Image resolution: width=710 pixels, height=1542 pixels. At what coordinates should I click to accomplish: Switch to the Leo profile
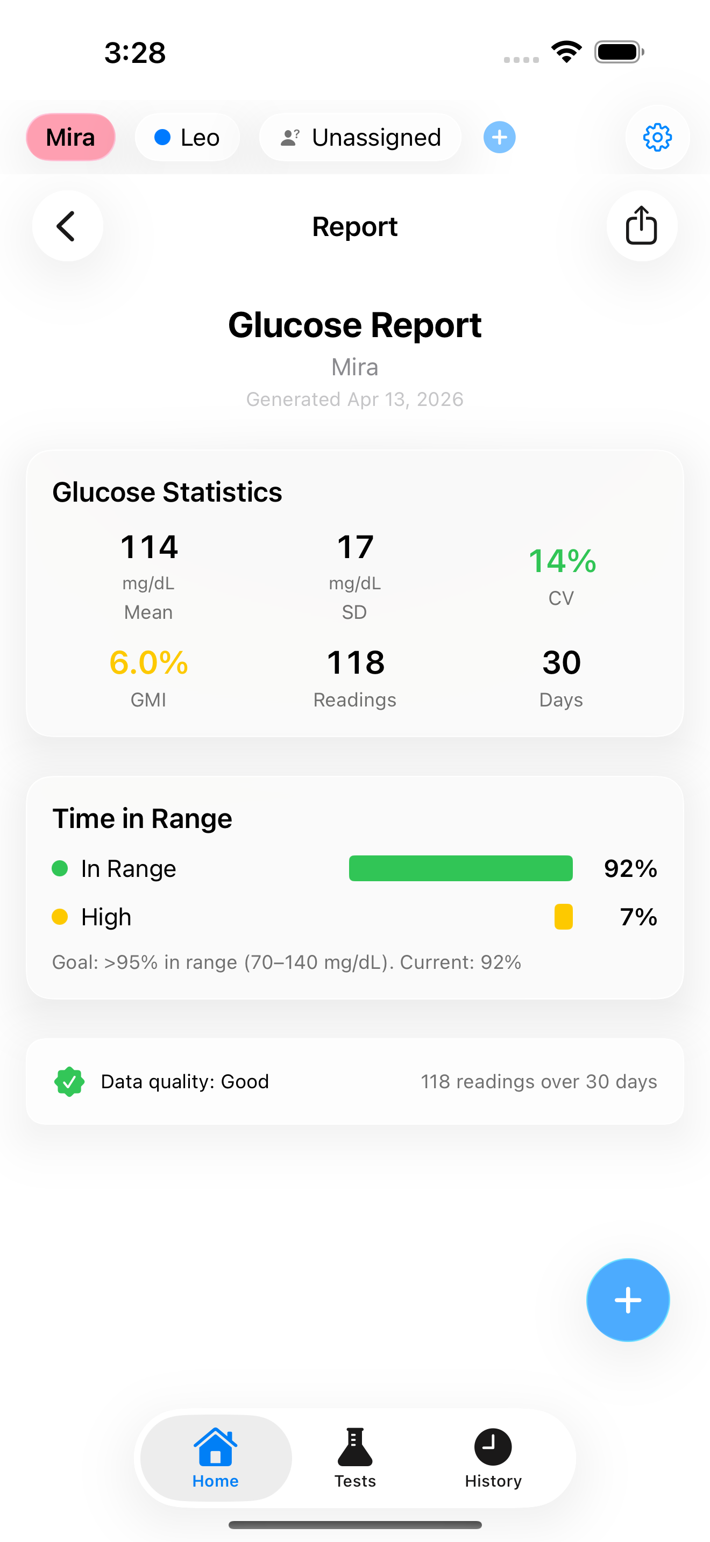187,137
